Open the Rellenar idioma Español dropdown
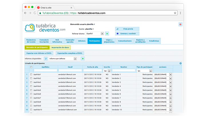206x116 pixels. click(x=102, y=34)
